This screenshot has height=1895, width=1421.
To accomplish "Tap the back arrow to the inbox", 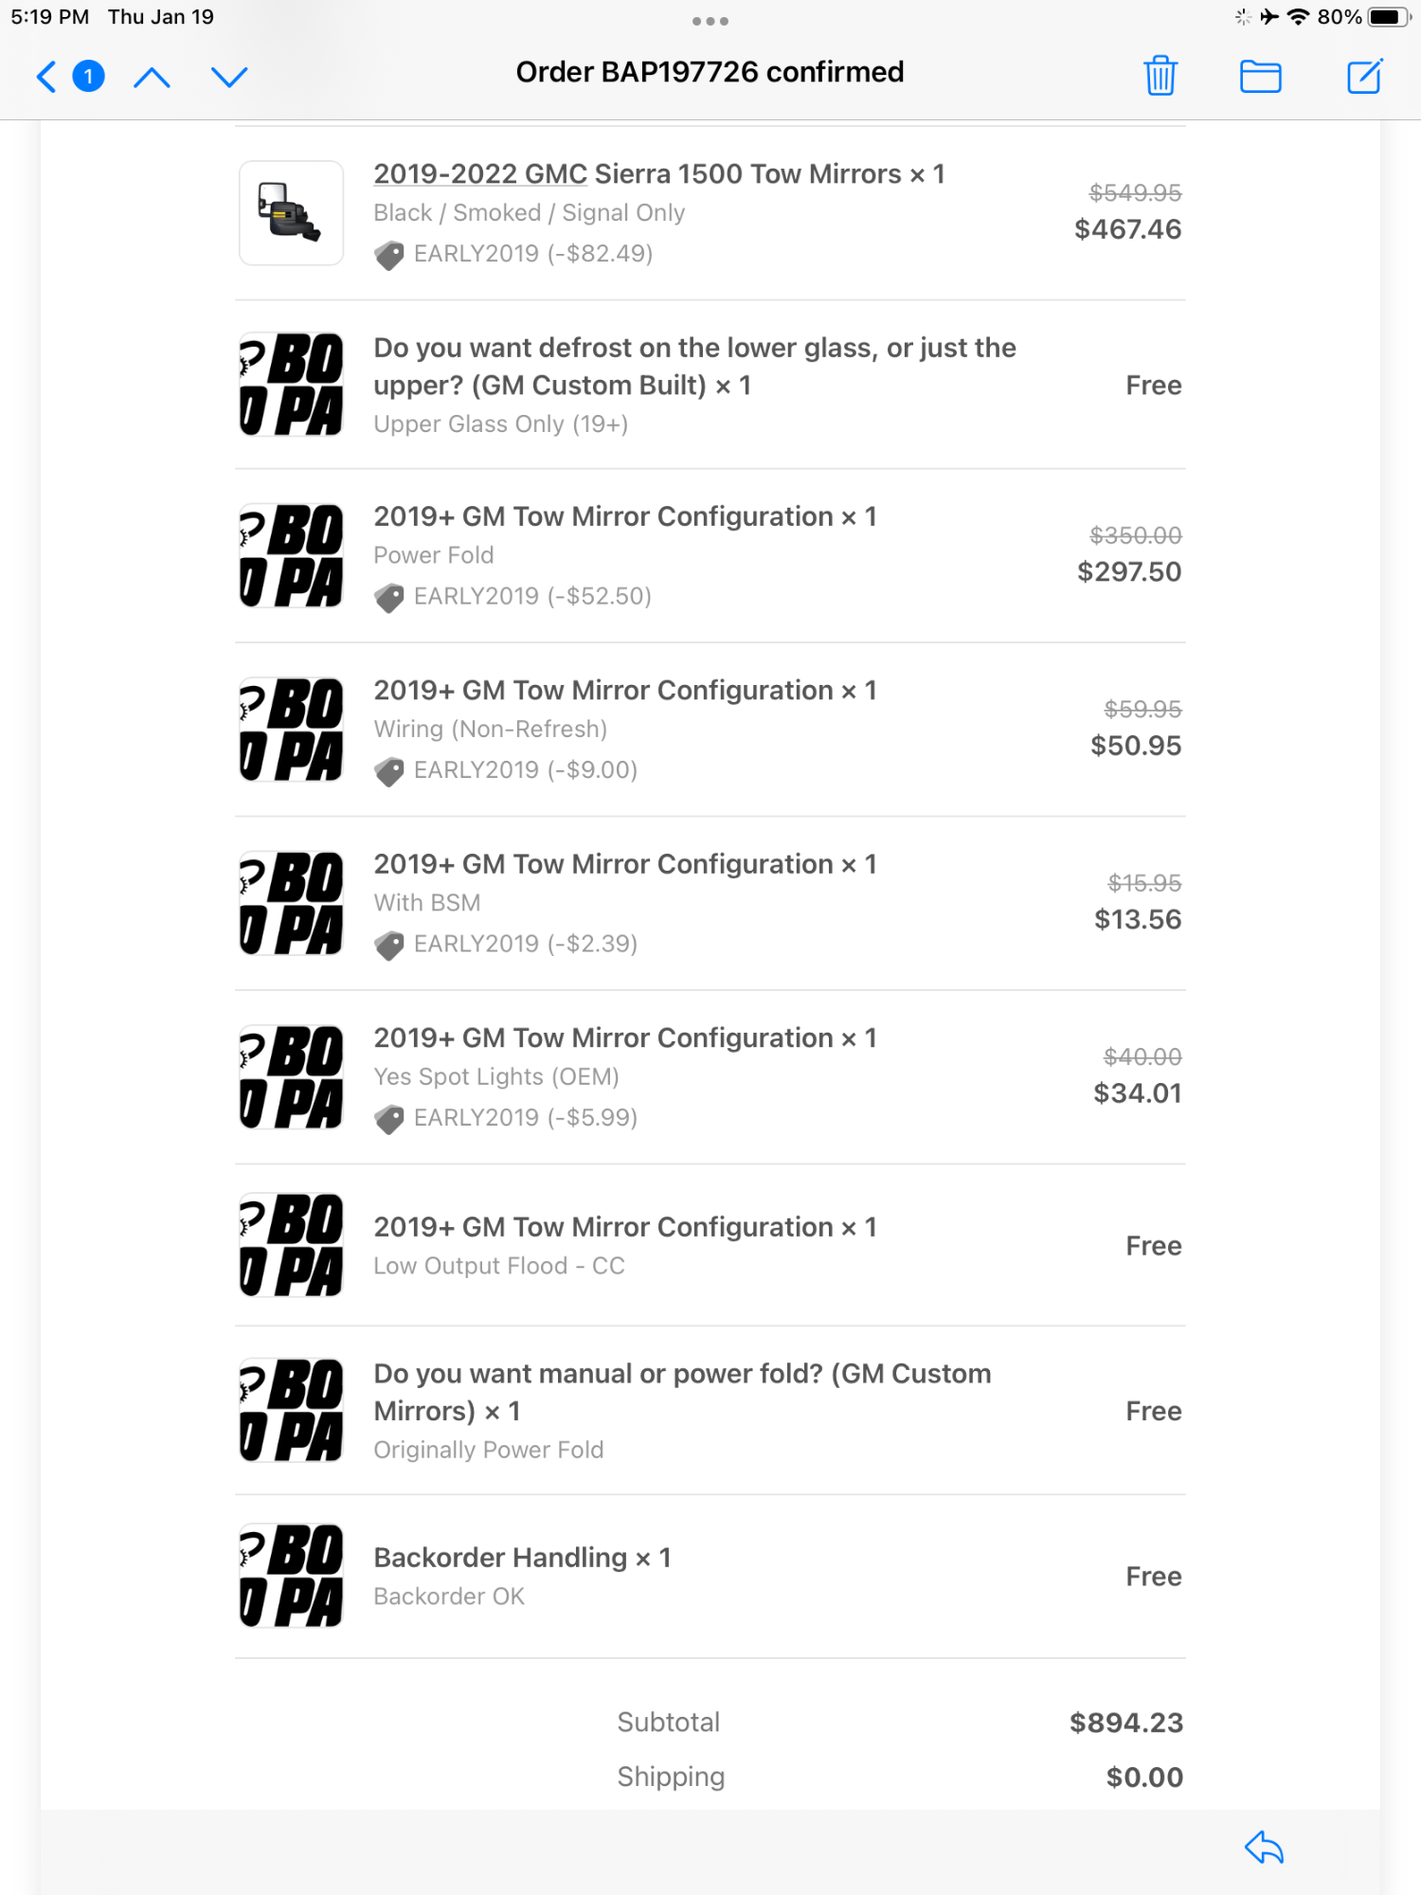I will tap(45, 76).
